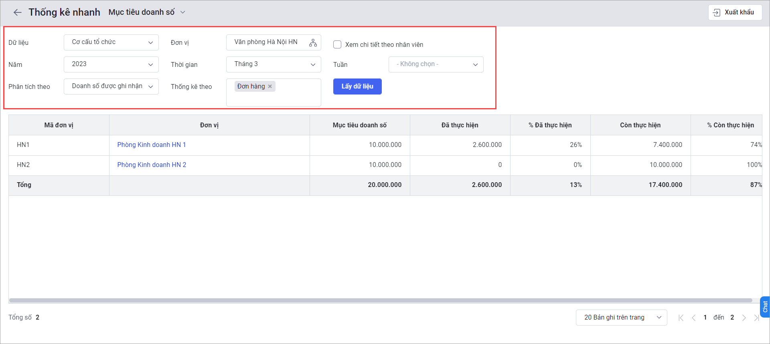The image size is (770, 344).
Task: Open the Mục tiêu doanh số report menu
Action: pos(147,12)
